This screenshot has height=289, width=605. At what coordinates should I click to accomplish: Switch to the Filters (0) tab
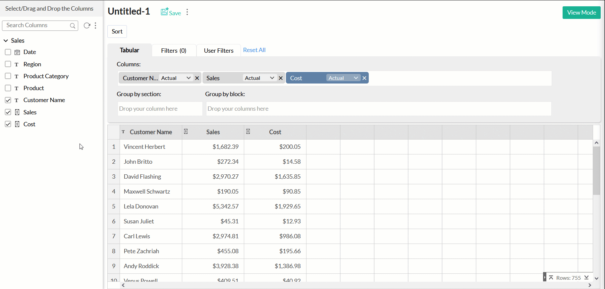[x=174, y=50]
